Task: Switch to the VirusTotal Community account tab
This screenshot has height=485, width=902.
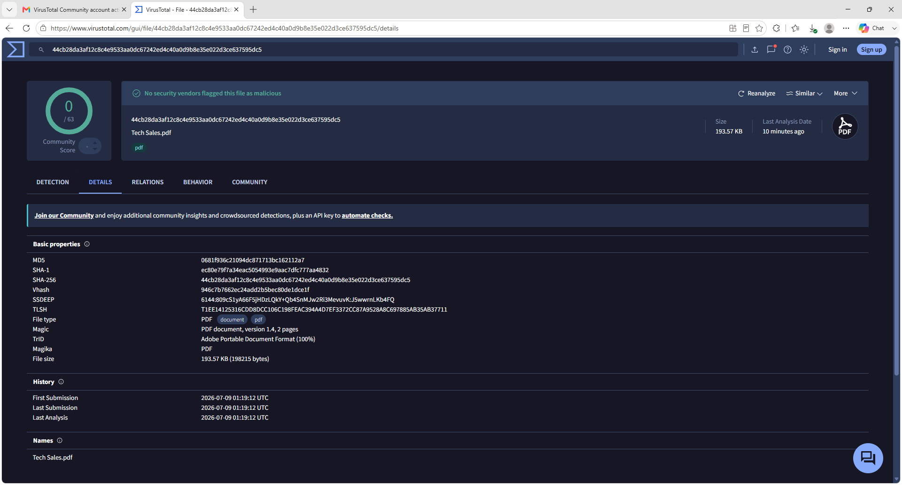Action: pyautogui.click(x=74, y=9)
